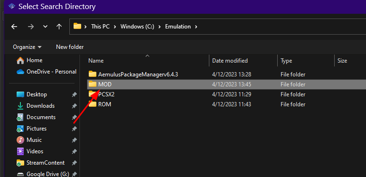This screenshot has height=177, width=366.
Task: Select the Music sidebar icon
Action: point(20,140)
